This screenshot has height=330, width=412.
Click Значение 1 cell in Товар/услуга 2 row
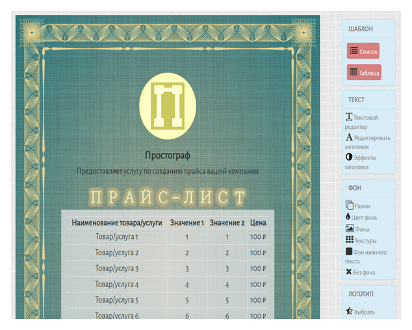click(187, 253)
